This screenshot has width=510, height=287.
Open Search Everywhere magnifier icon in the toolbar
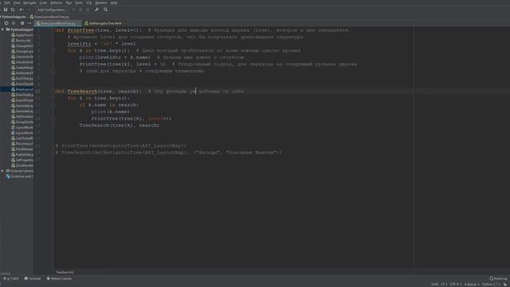coord(106,10)
